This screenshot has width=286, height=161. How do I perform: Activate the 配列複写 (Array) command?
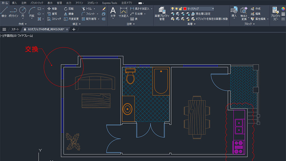(x=89, y=19)
